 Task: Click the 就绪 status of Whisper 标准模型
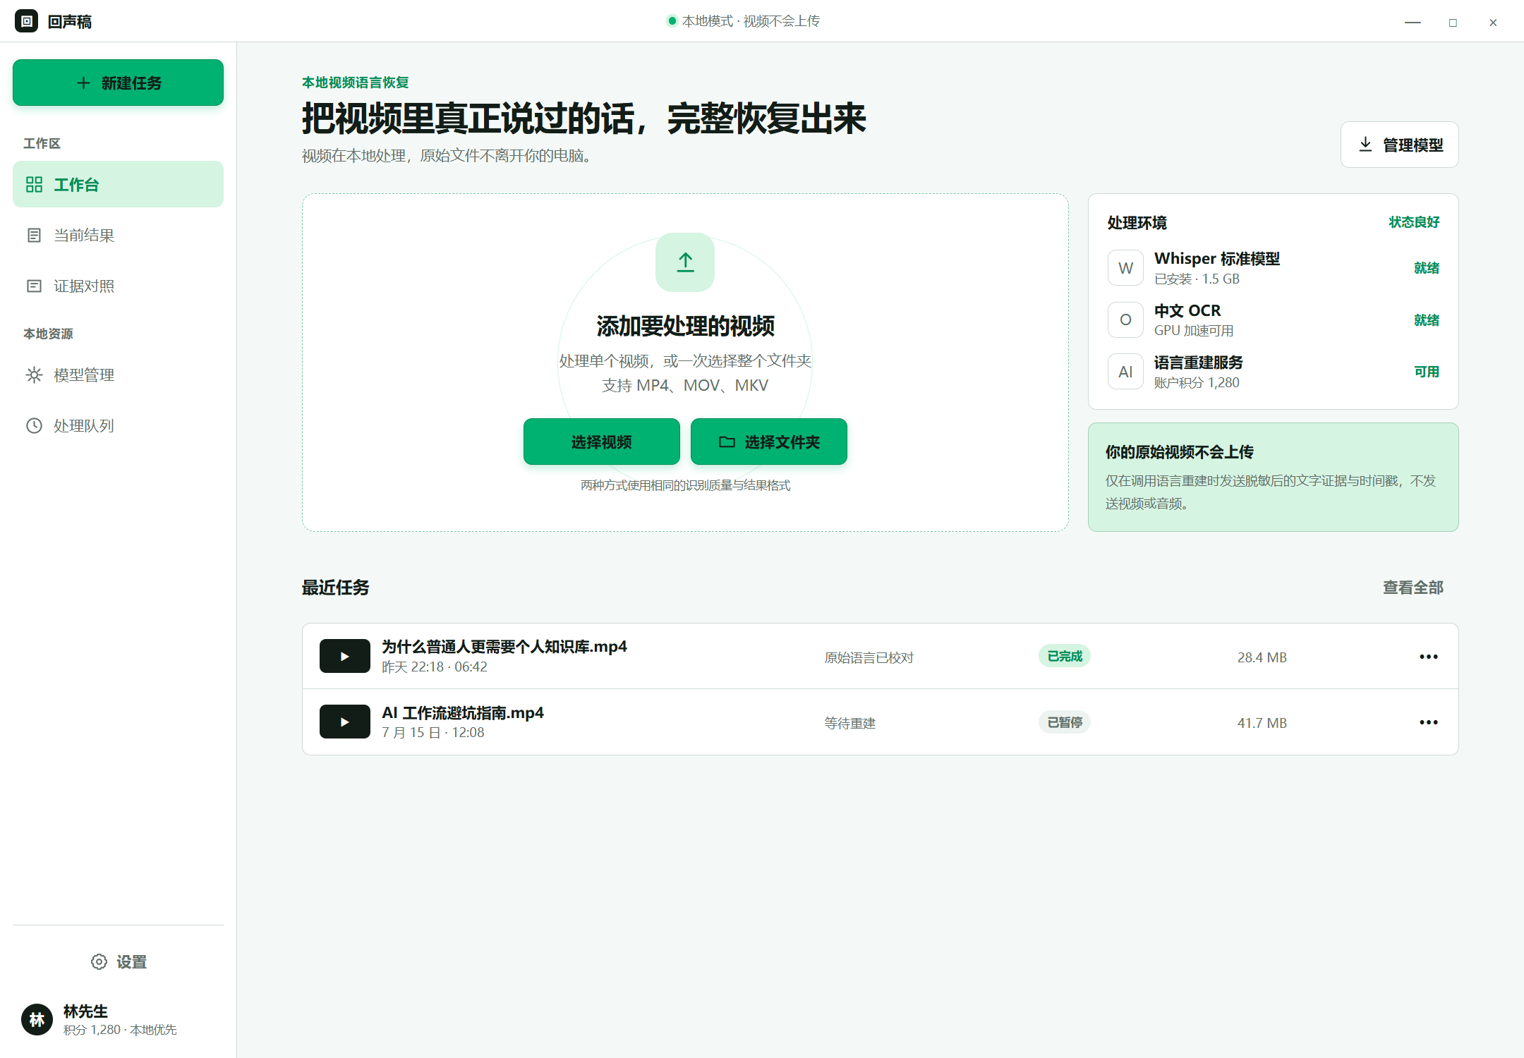[1426, 268]
